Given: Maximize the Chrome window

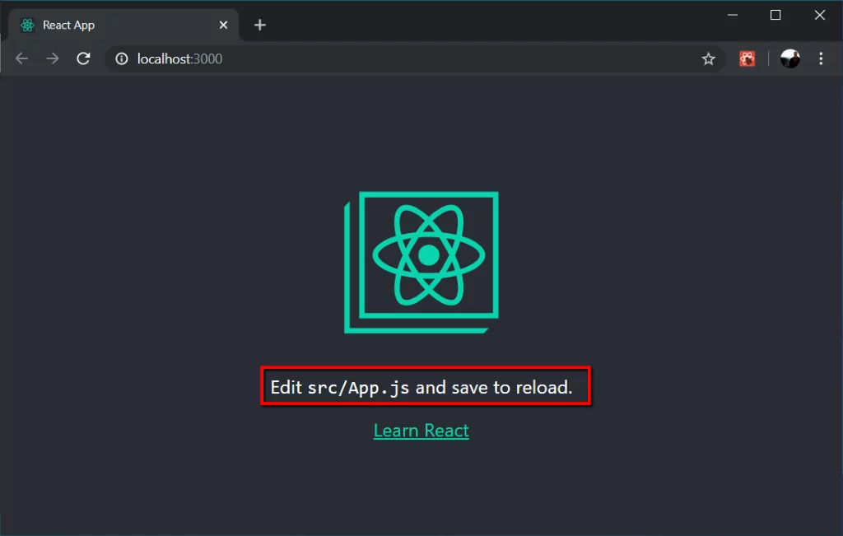Looking at the screenshot, I should [x=775, y=15].
